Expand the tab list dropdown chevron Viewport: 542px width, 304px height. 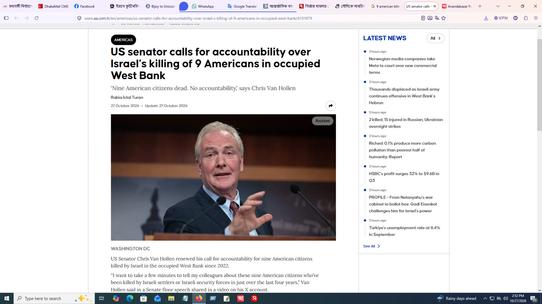tap(498, 6)
